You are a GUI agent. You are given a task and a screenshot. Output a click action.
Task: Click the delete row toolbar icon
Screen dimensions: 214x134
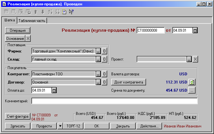(x=21, y=12)
